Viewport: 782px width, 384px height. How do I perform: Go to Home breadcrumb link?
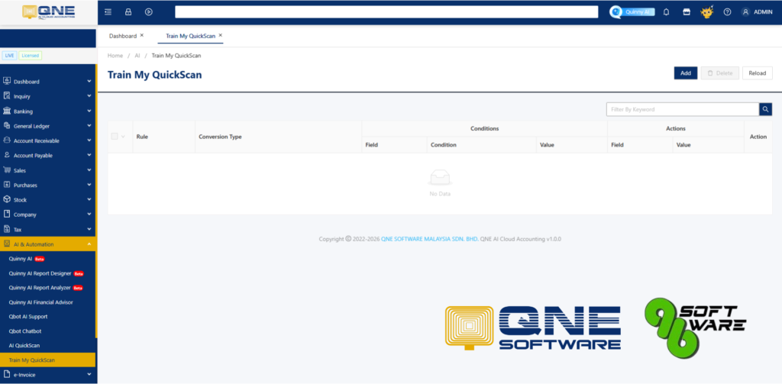click(x=115, y=56)
